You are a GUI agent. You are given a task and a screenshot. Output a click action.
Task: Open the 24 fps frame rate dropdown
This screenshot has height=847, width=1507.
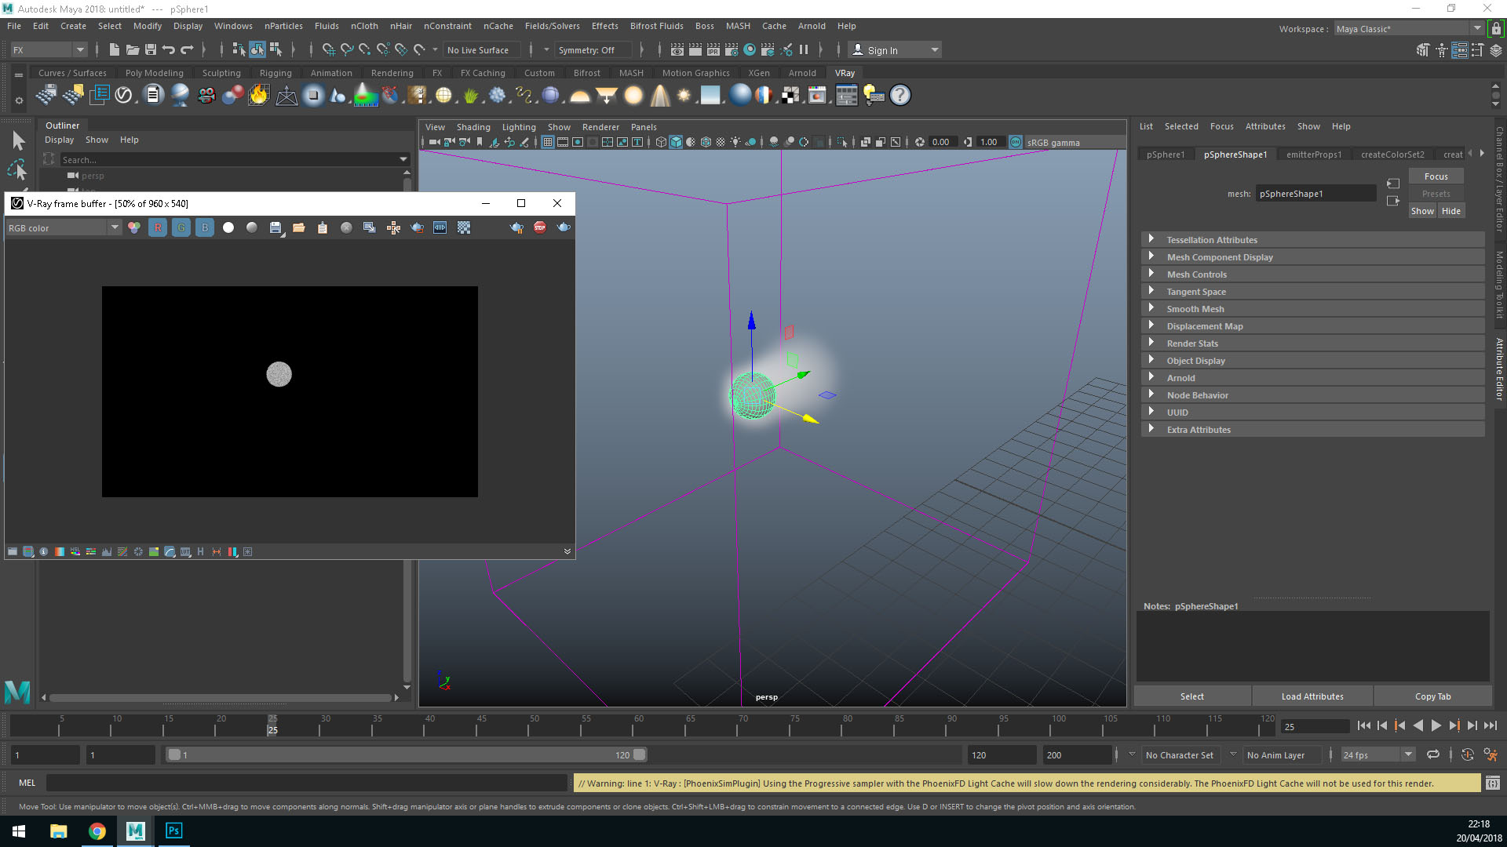[x=1377, y=754]
